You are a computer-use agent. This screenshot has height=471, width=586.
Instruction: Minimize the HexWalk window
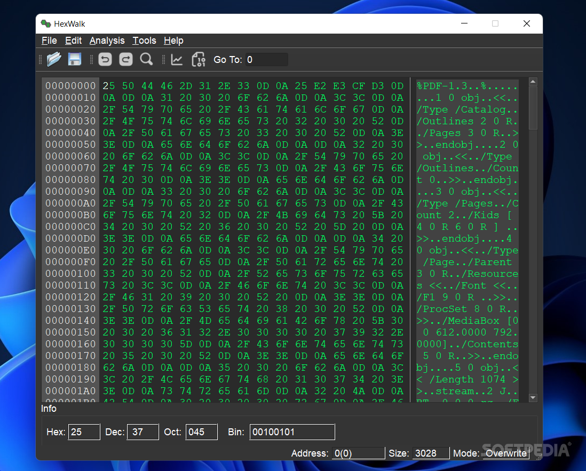(x=464, y=23)
